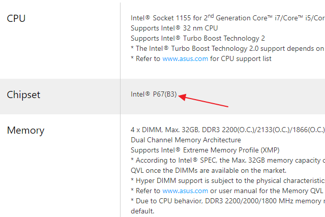
Task: Click the Memory section heading
Action: tap(25, 130)
